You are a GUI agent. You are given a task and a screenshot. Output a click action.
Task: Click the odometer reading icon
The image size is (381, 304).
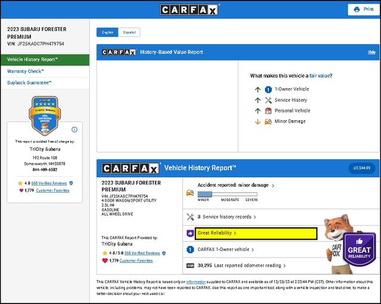point(190,265)
